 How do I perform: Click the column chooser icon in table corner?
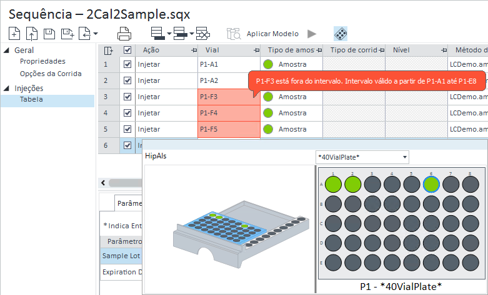(108, 50)
